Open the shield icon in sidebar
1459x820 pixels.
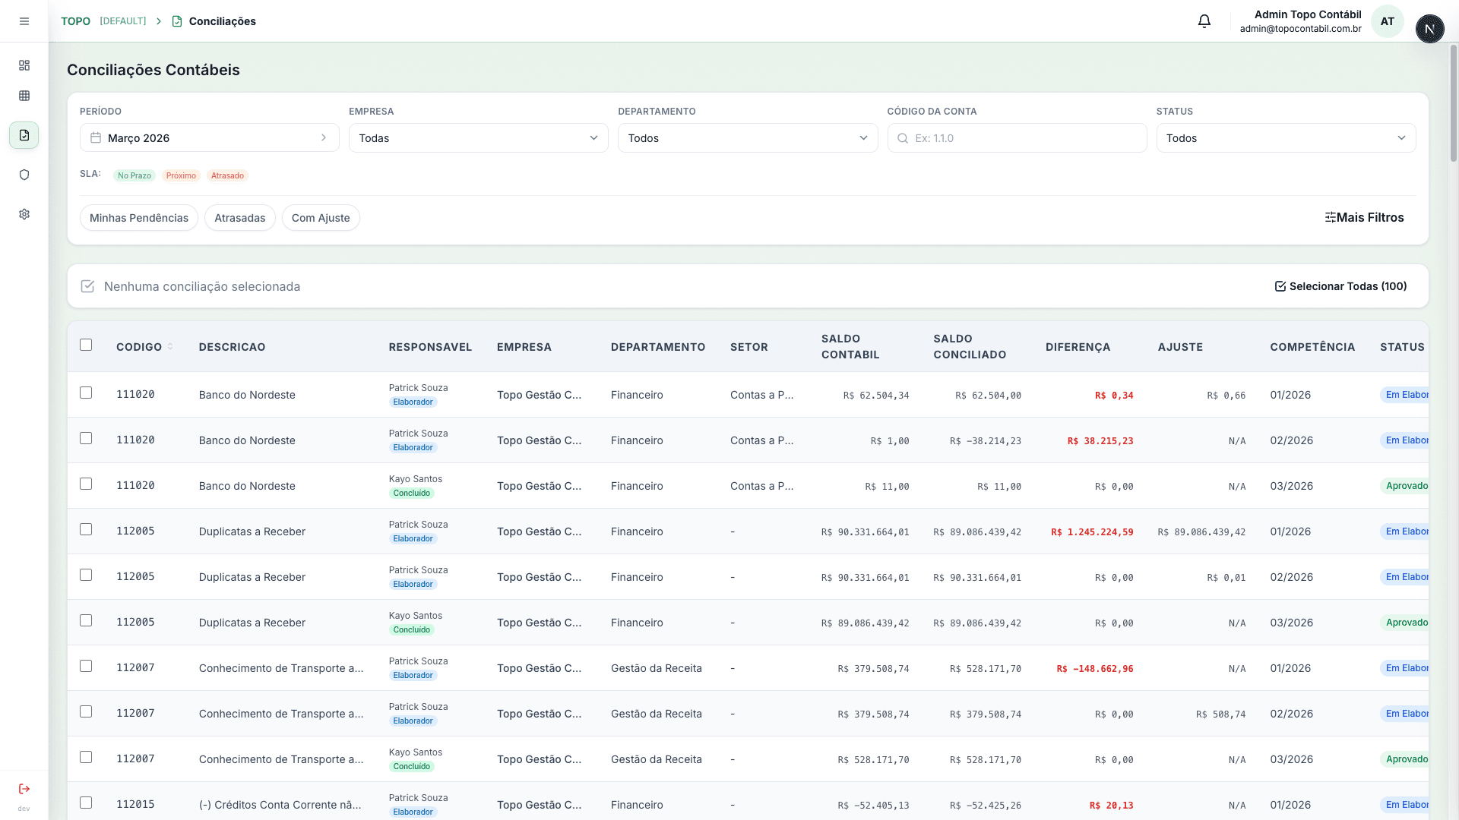[24, 175]
